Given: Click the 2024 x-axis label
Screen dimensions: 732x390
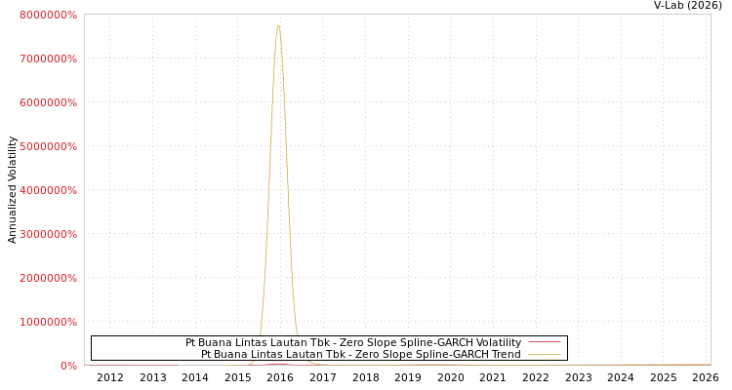Looking at the screenshot, I should pos(621,377).
